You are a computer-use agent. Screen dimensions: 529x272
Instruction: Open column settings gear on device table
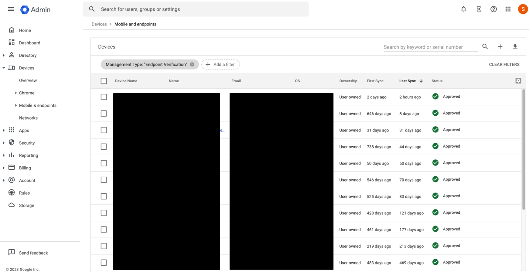tap(518, 81)
